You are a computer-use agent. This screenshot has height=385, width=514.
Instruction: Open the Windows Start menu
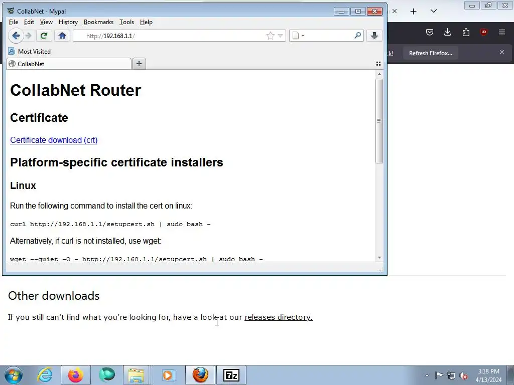coord(14,375)
